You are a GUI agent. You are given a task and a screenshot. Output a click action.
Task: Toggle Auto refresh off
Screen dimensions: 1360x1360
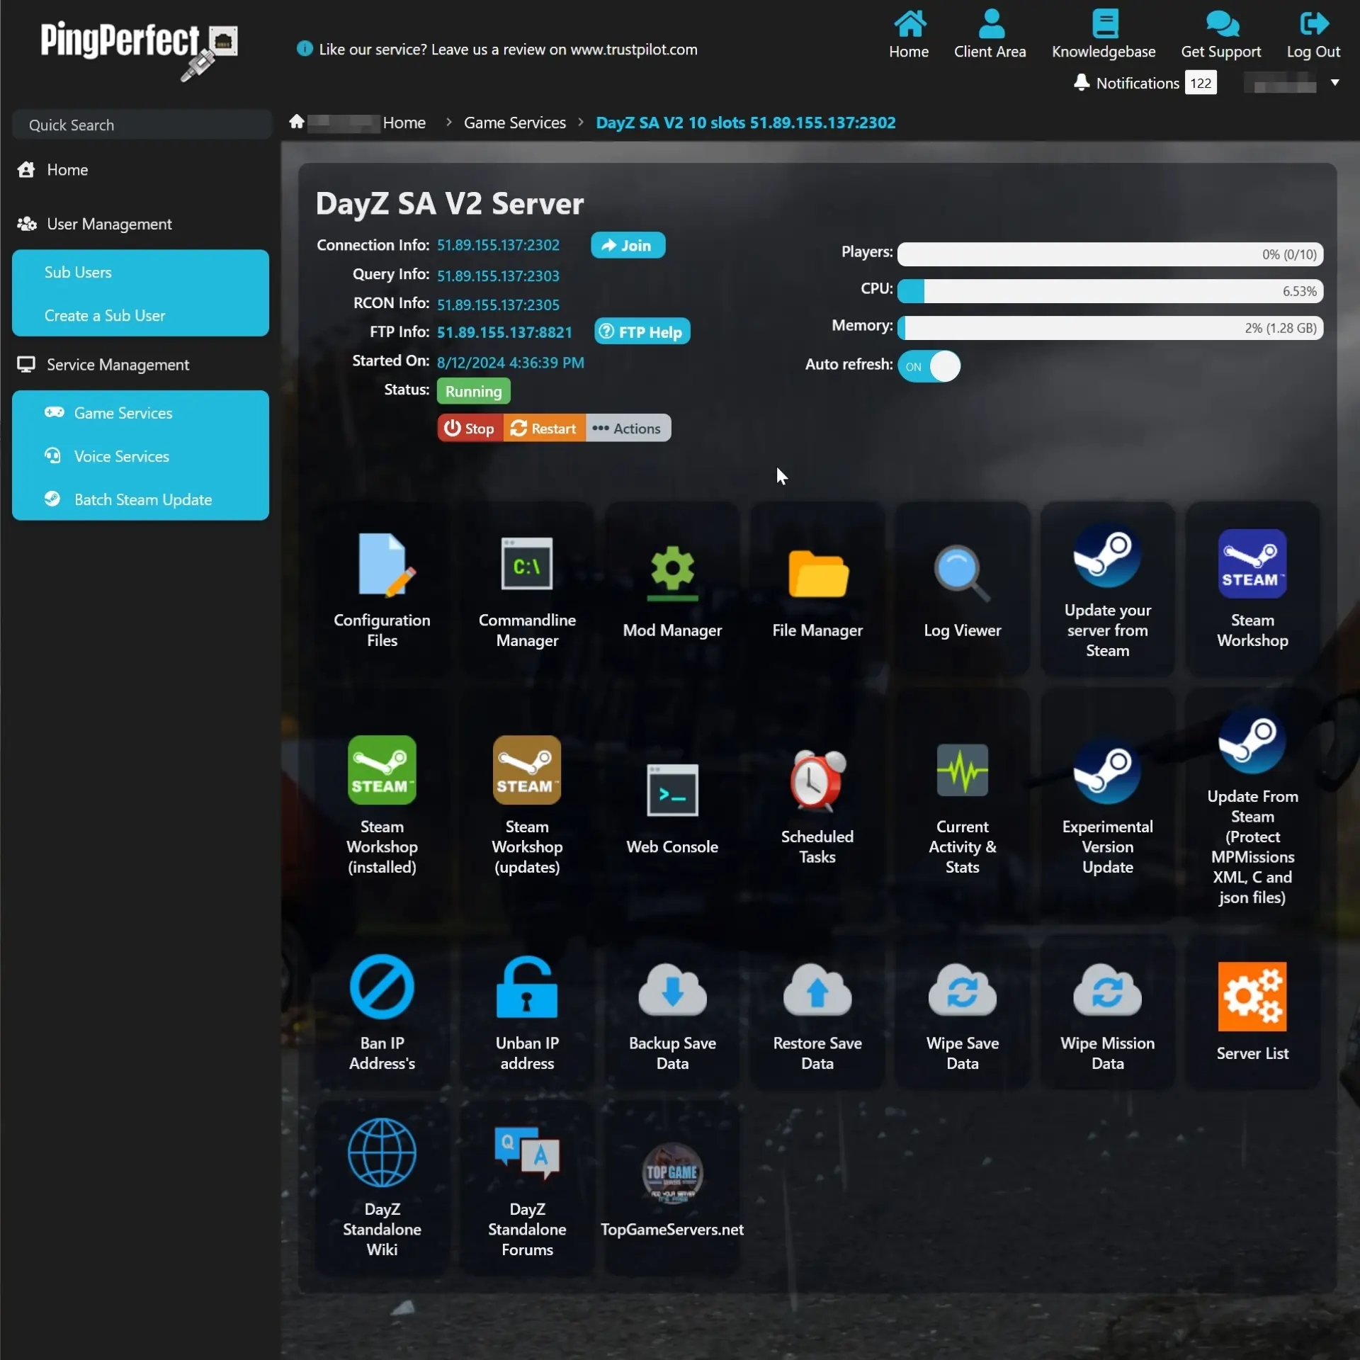point(929,366)
